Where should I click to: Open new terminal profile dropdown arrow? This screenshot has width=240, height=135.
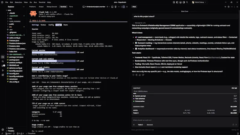[109, 7]
